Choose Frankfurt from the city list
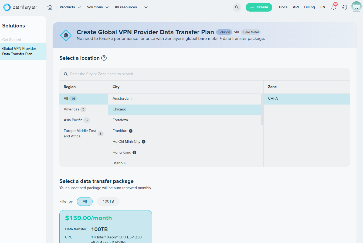363x243 pixels. pos(184,131)
